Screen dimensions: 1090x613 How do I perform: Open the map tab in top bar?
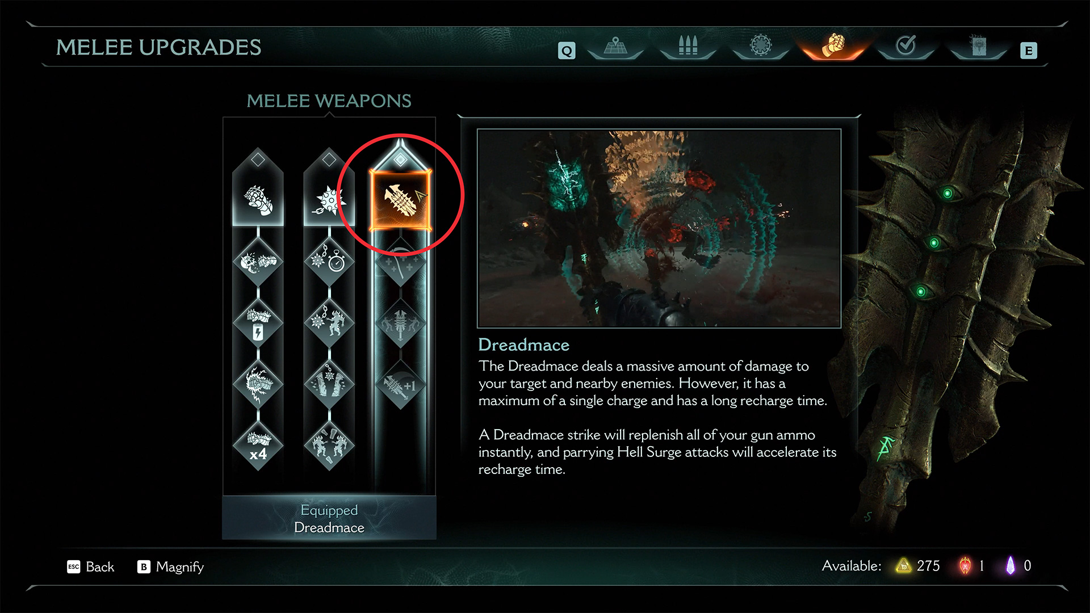tap(615, 46)
